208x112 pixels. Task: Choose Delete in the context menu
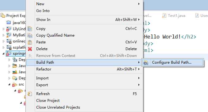tap(84, 49)
